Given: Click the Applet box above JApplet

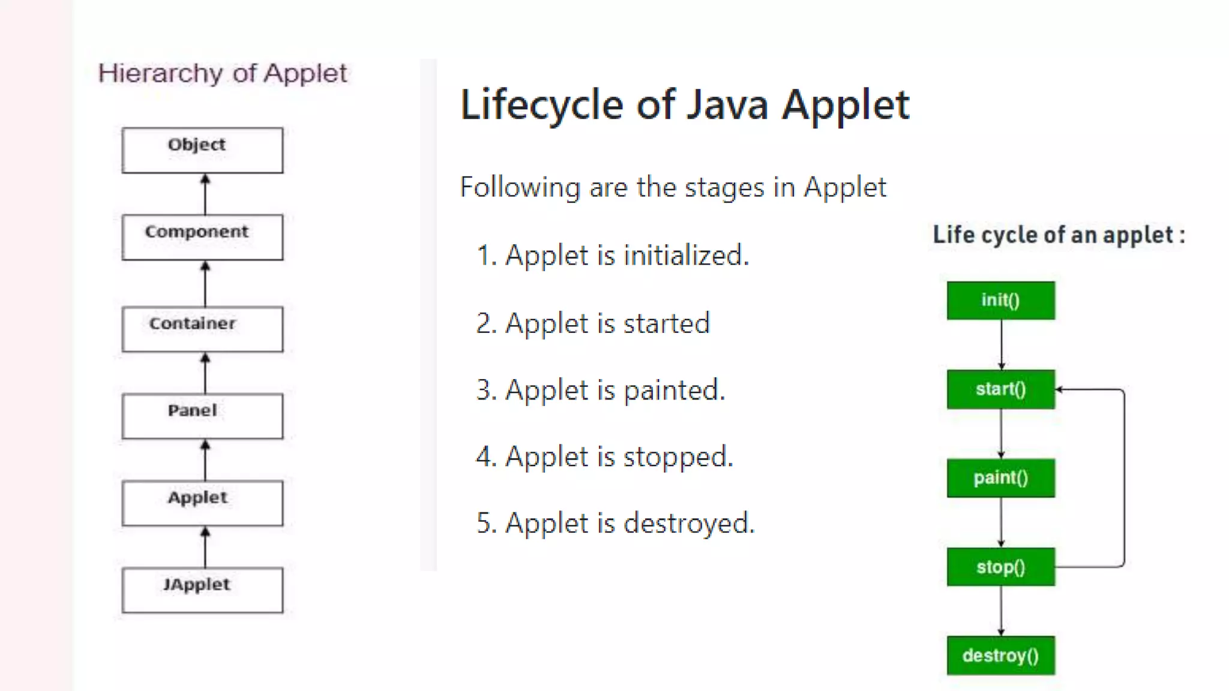Looking at the screenshot, I should (202, 503).
